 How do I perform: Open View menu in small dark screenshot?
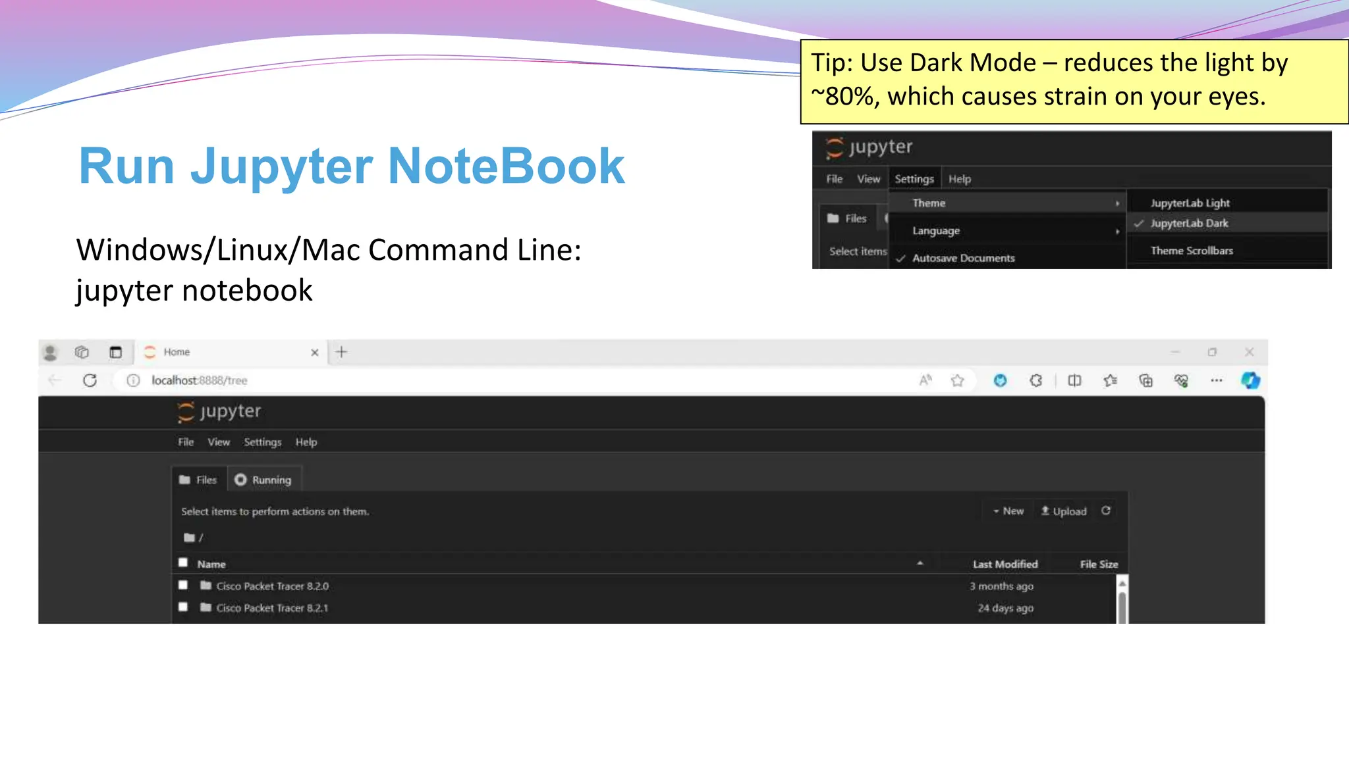click(868, 179)
